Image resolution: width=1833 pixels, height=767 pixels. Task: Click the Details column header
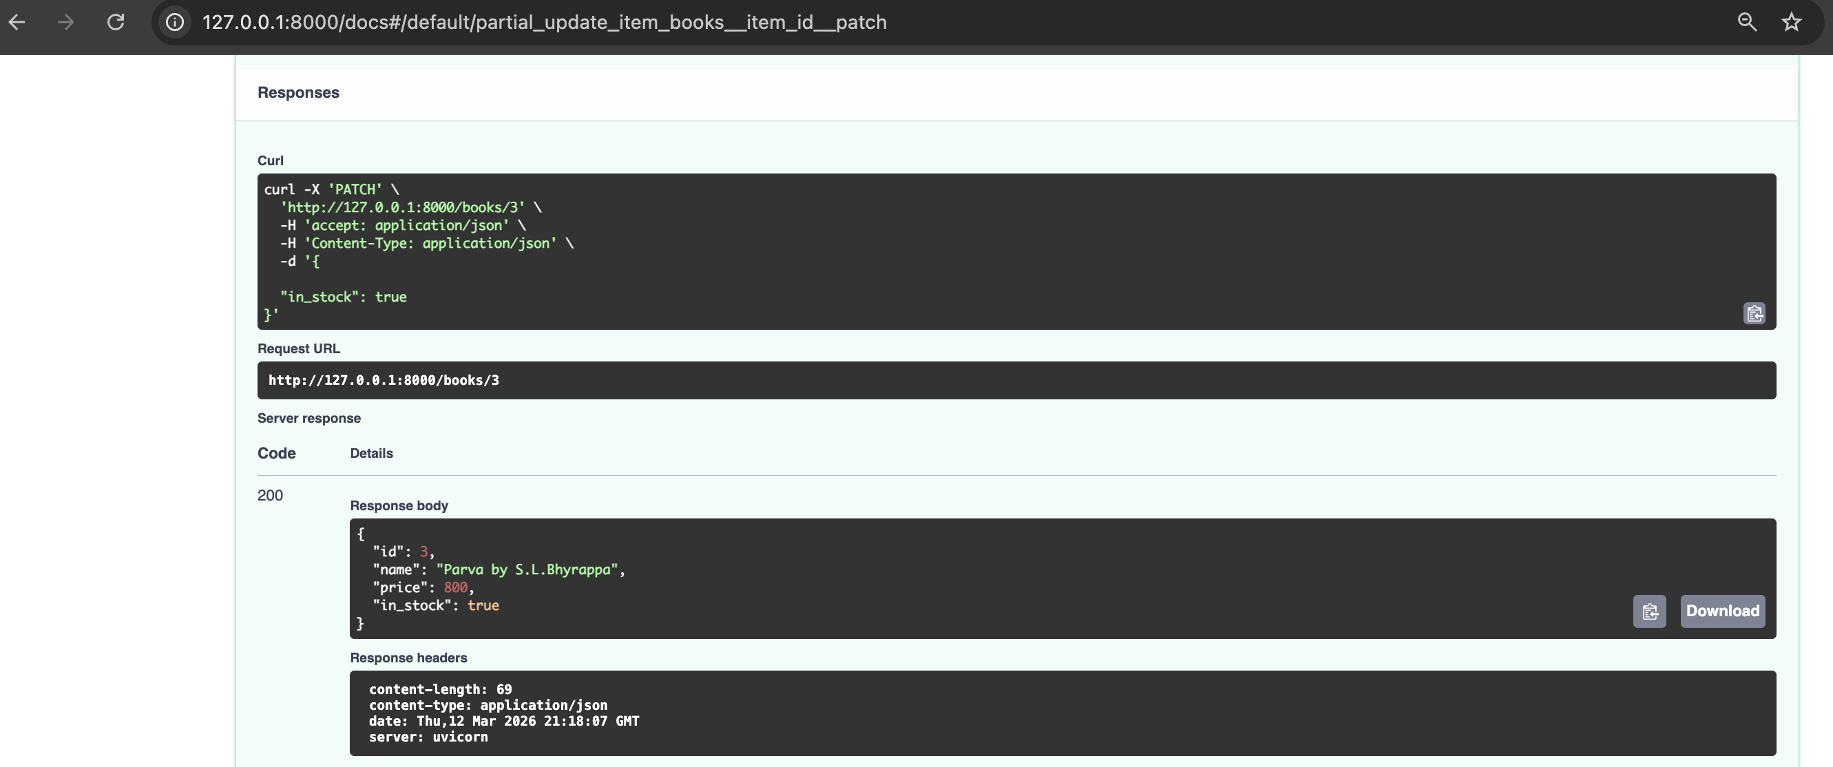click(371, 453)
